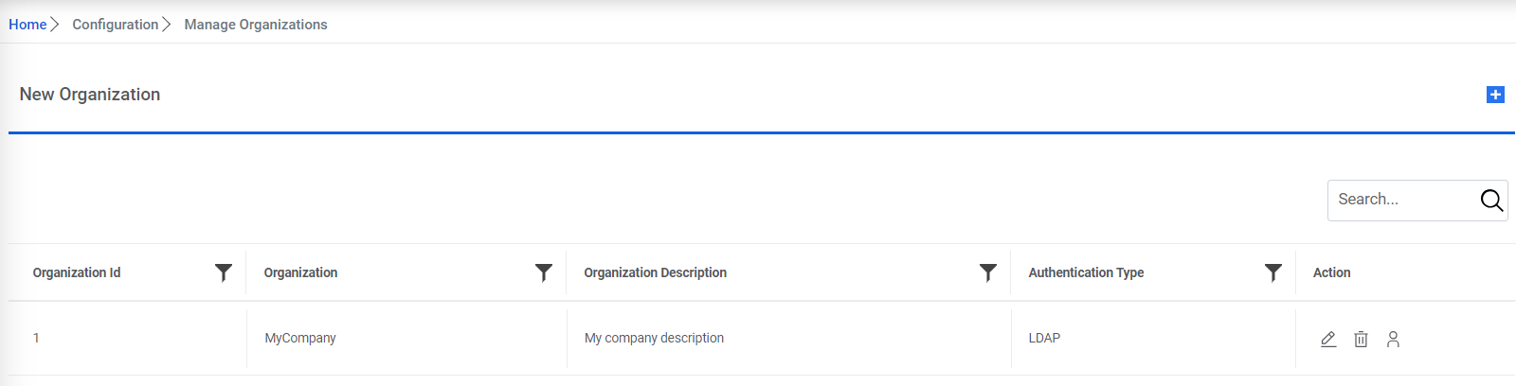Viewport: 1516px width, 386px height.
Task: Click the Authentication Type header label
Action: pos(1086,272)
